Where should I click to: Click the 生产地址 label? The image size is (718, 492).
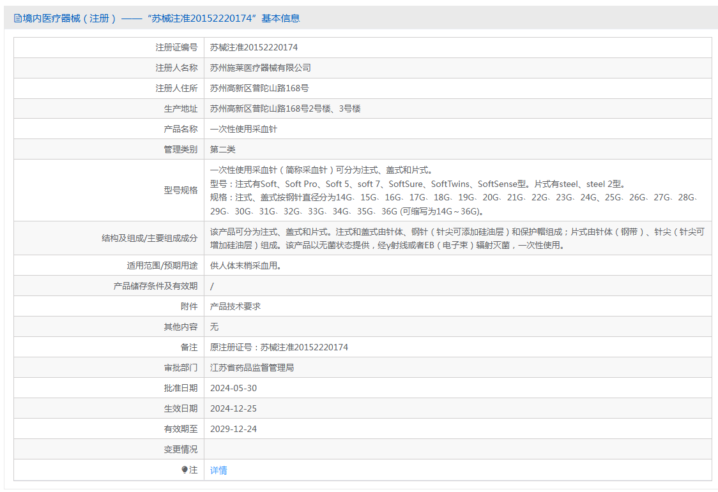[180, 109]
